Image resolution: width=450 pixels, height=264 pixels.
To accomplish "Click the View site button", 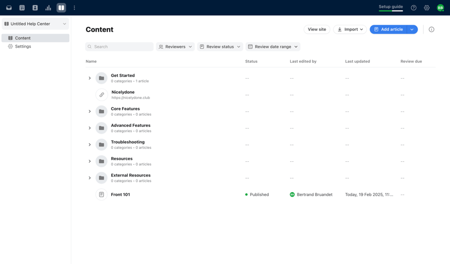I will coord(317,29).
